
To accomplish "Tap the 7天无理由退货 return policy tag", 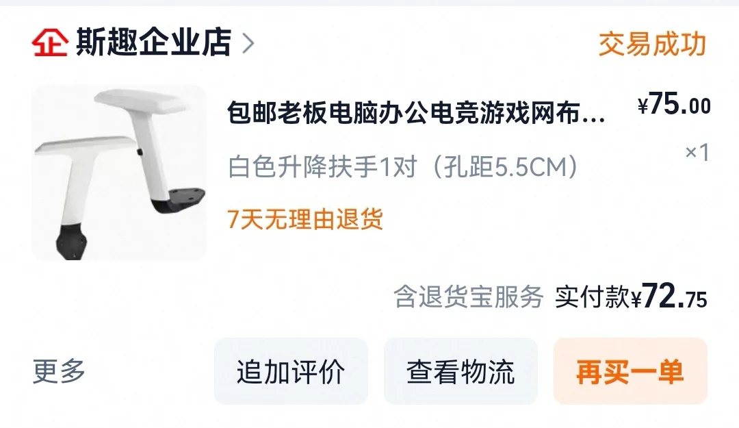I will [x=305, y=219].
